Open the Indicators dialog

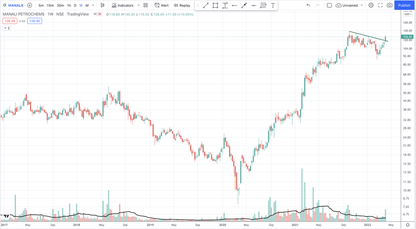[x=123, y=5]
